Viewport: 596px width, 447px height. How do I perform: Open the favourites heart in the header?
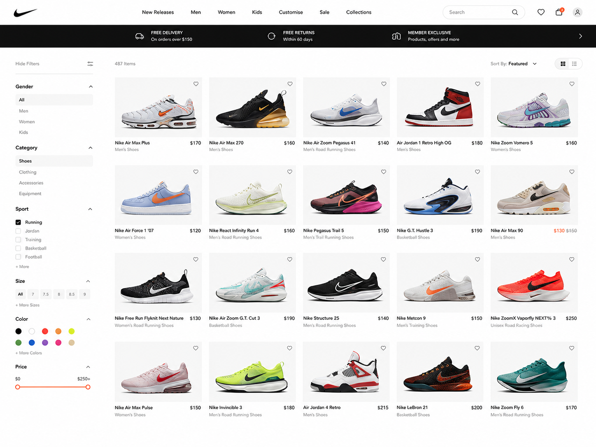coord(541,12)
